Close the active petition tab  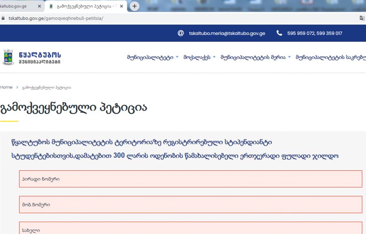[x=120, y=6]
